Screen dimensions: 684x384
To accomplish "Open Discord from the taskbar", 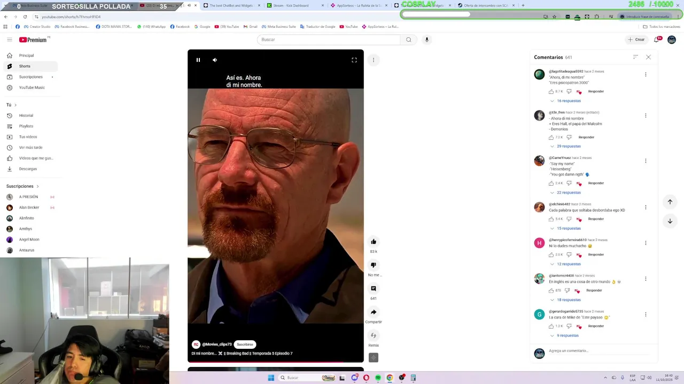I will (354, 378).
